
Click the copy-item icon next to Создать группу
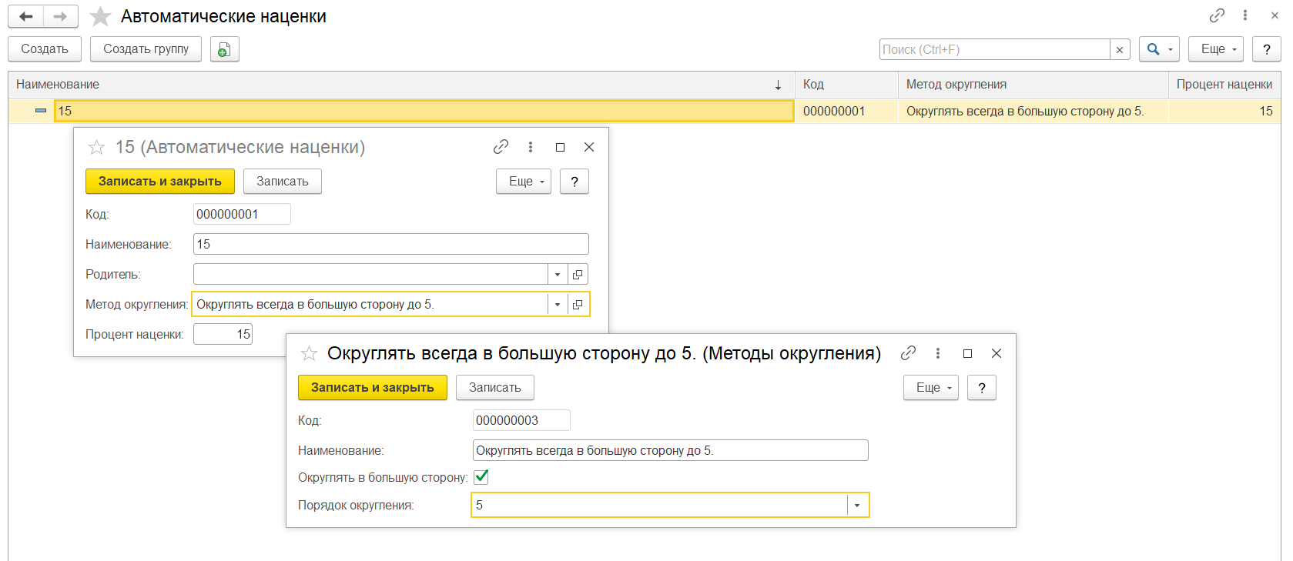pos(224,49)
